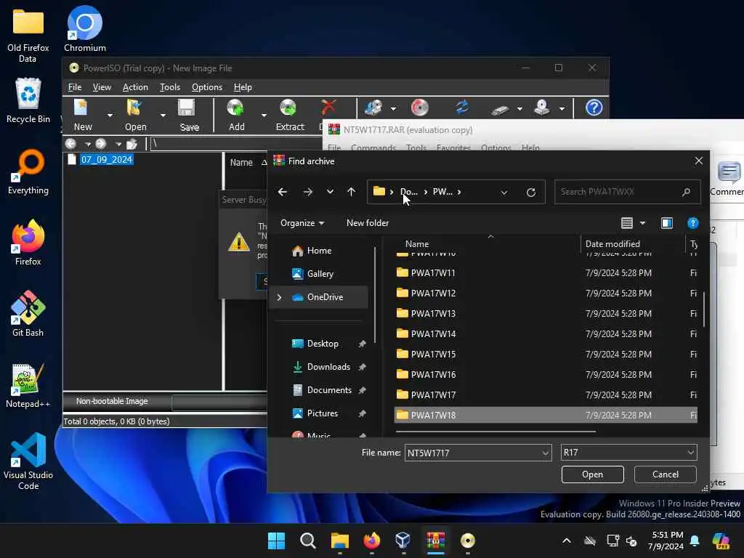Expand the address bar previous locations dropdown
The width and height of the screenshot is (744, 558).
coord(504,192)
